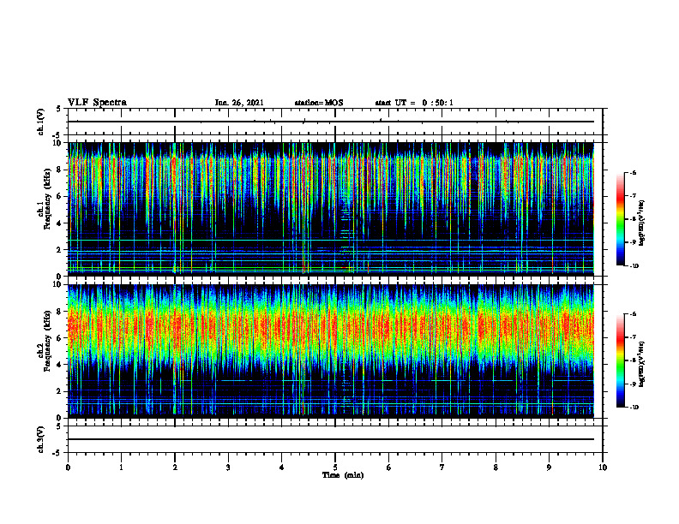Click the "6" kHz tick on ch.1 frequency axis
The height and width of the screenshot is (524, 679).
(59, 196)
